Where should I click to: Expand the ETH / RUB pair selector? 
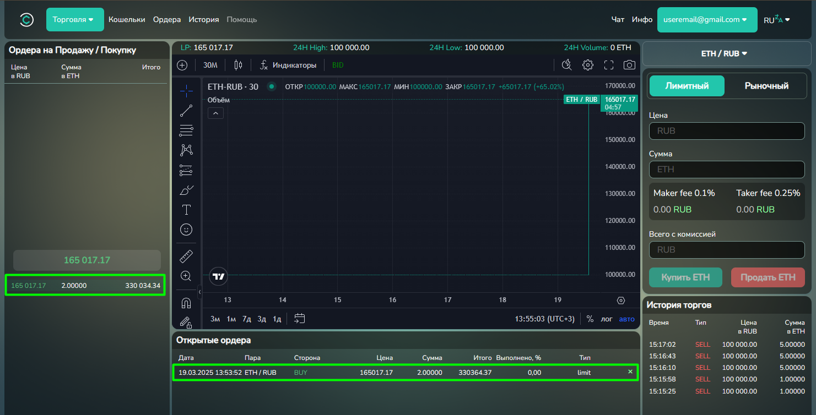(x=724, y=54)
